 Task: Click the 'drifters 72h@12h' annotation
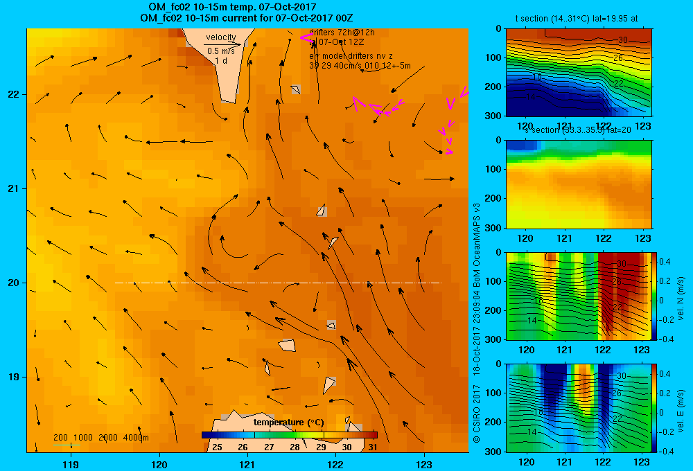click(x=342, y=33)
